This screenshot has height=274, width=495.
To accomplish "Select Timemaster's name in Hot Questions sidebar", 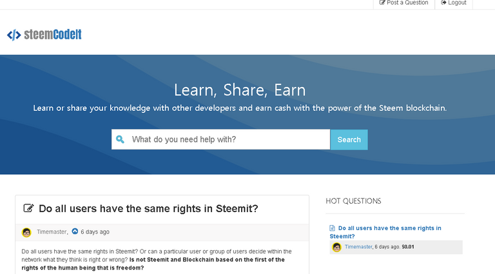I will [x=358, y=247].
